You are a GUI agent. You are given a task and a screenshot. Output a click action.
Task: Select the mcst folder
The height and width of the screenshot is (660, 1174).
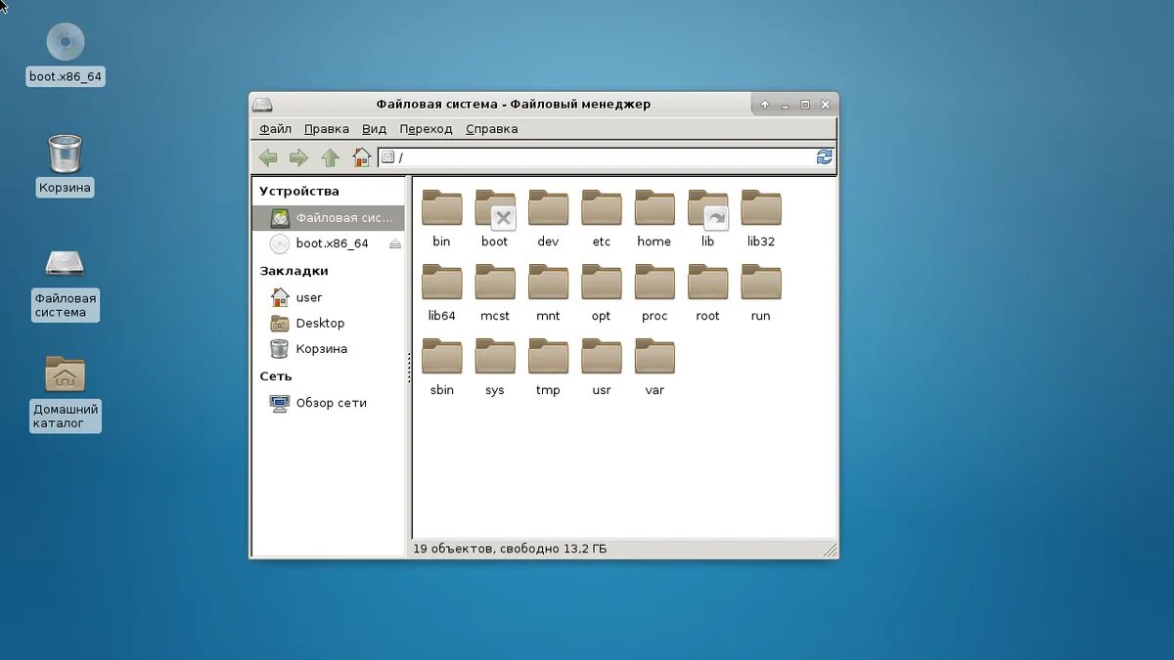495,293
